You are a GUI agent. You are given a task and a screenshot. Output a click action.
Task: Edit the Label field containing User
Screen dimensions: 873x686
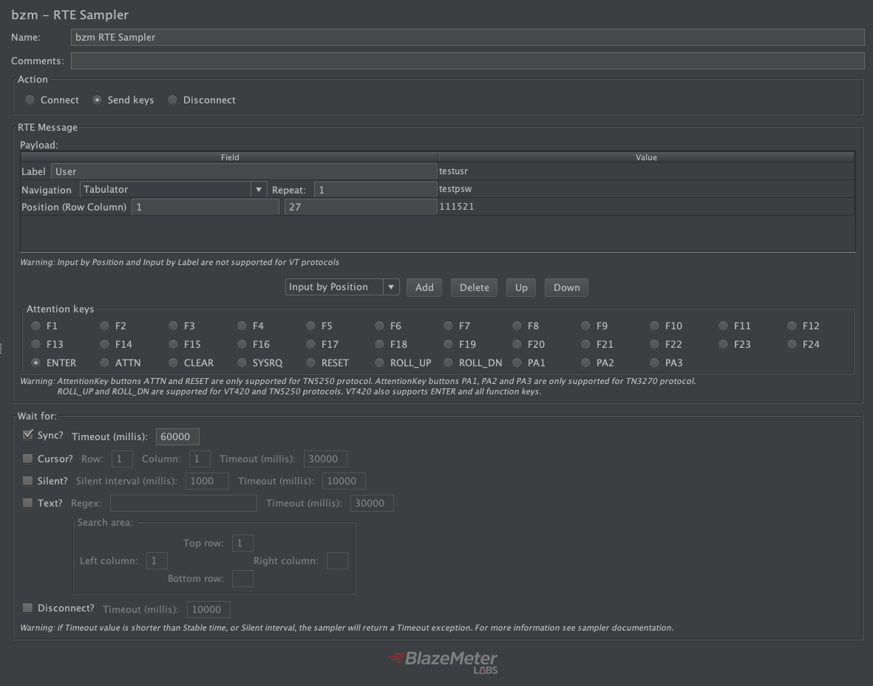[x=243, y=171]
